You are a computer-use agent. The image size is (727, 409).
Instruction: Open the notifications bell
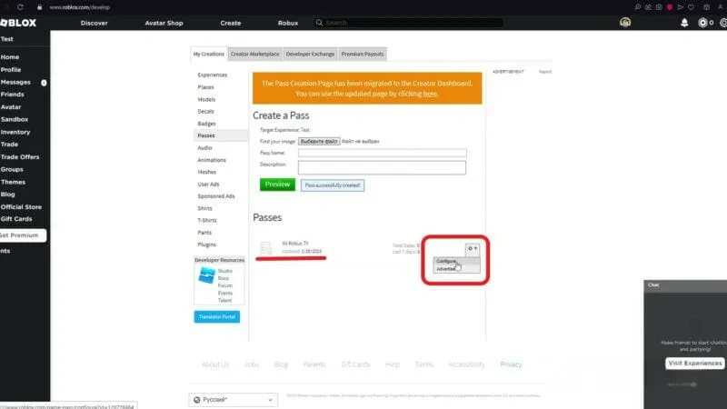pyautogui.click(x=684, y=23)
